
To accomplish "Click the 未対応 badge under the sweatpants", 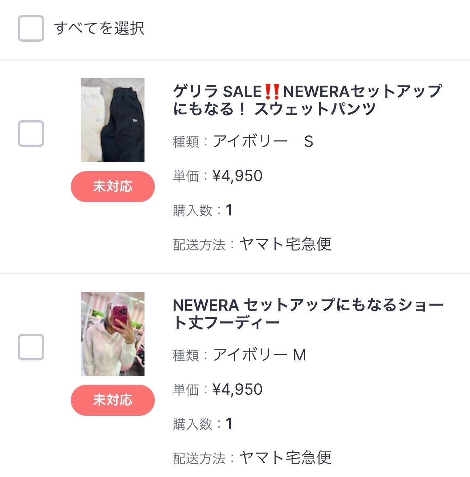I will [113, 186].
